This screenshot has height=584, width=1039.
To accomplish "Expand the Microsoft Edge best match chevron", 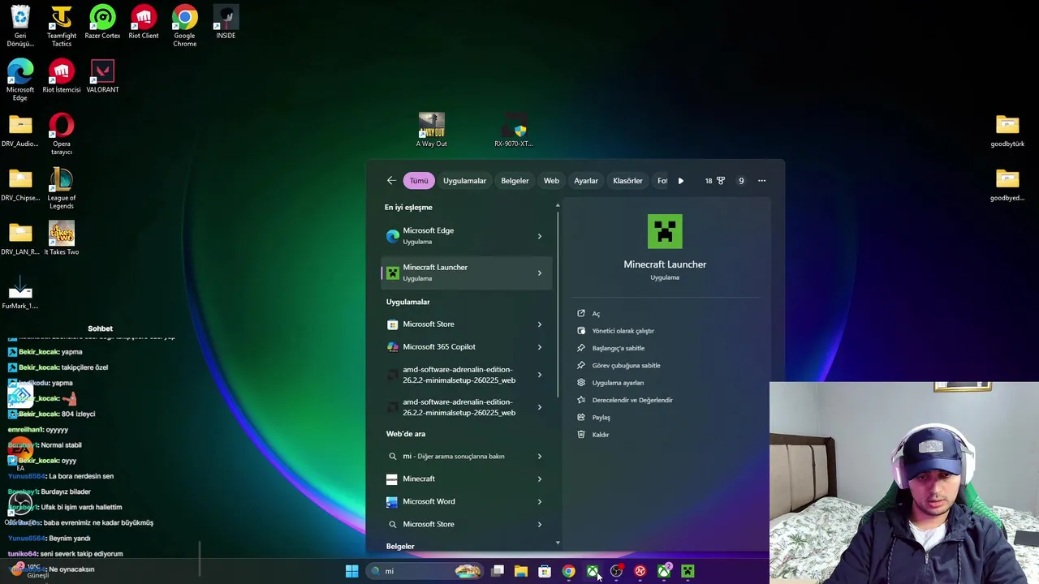I will [539, 236].
